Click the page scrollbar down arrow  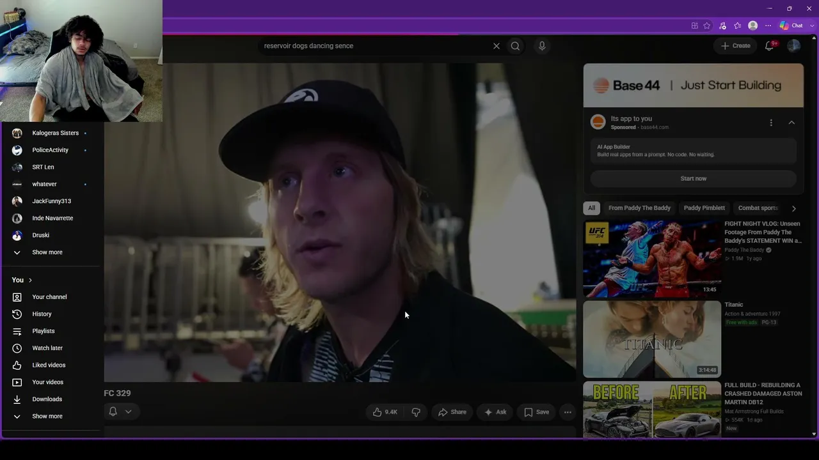pyautogui.click(x=813, y=434)
